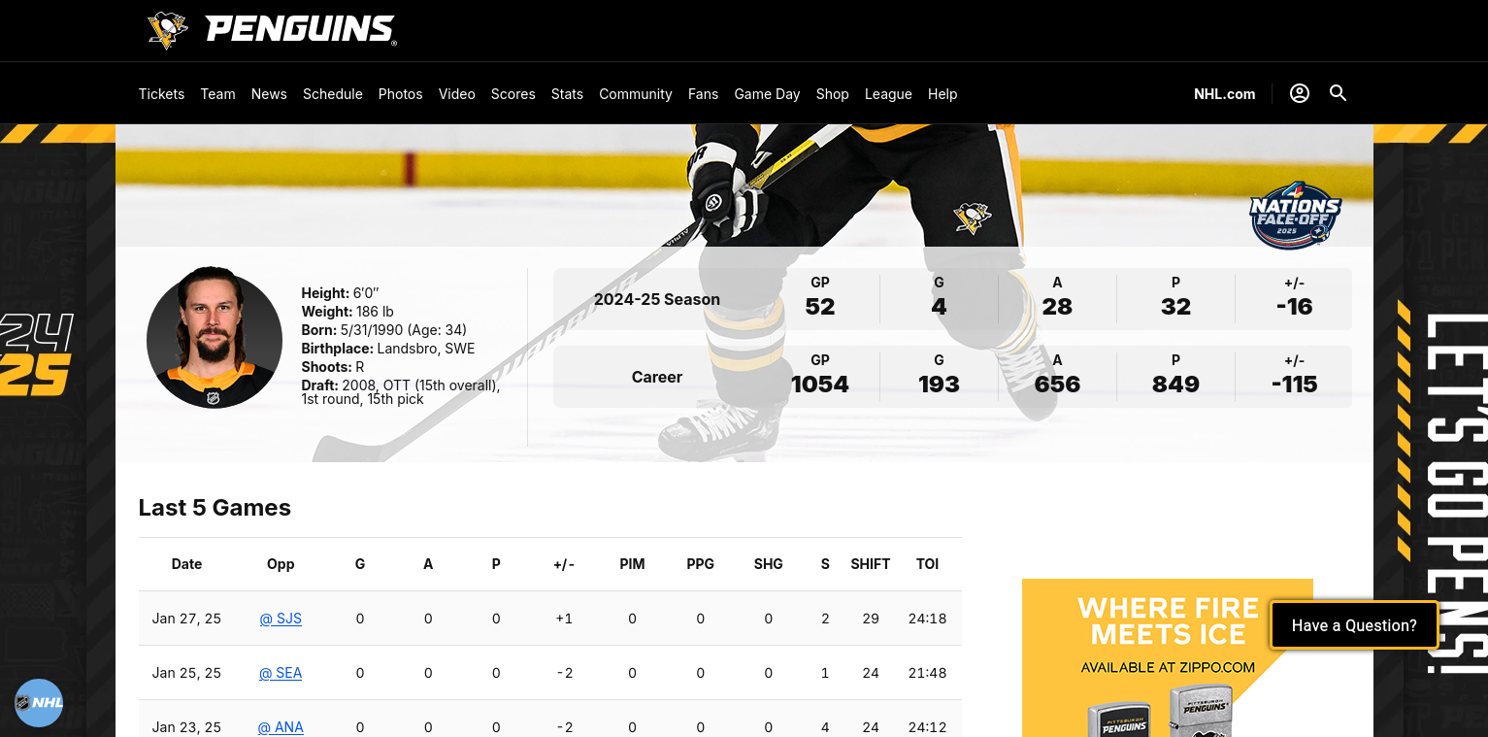1488x737 pixels.
Task: Click the Penguins logo in header
Action: pyautogui.click(x=167, y=30)
